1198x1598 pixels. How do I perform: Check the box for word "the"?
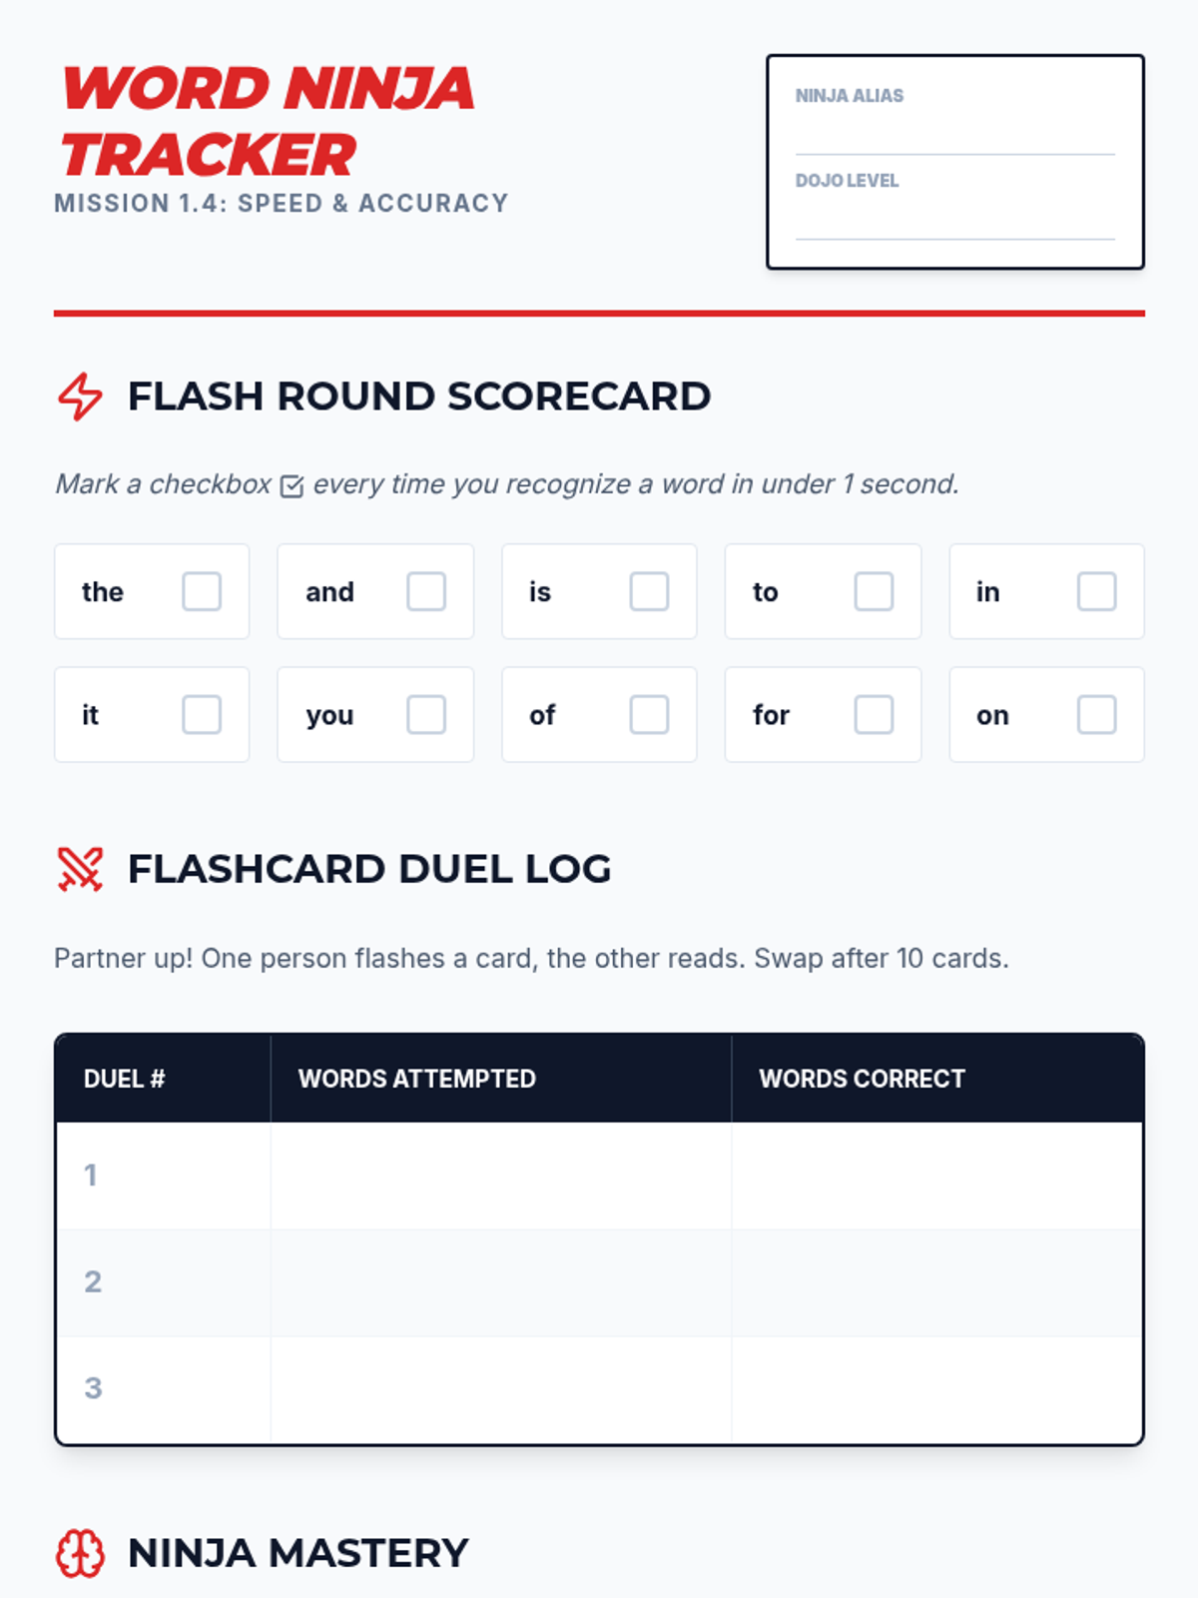[x=202, y=591]
